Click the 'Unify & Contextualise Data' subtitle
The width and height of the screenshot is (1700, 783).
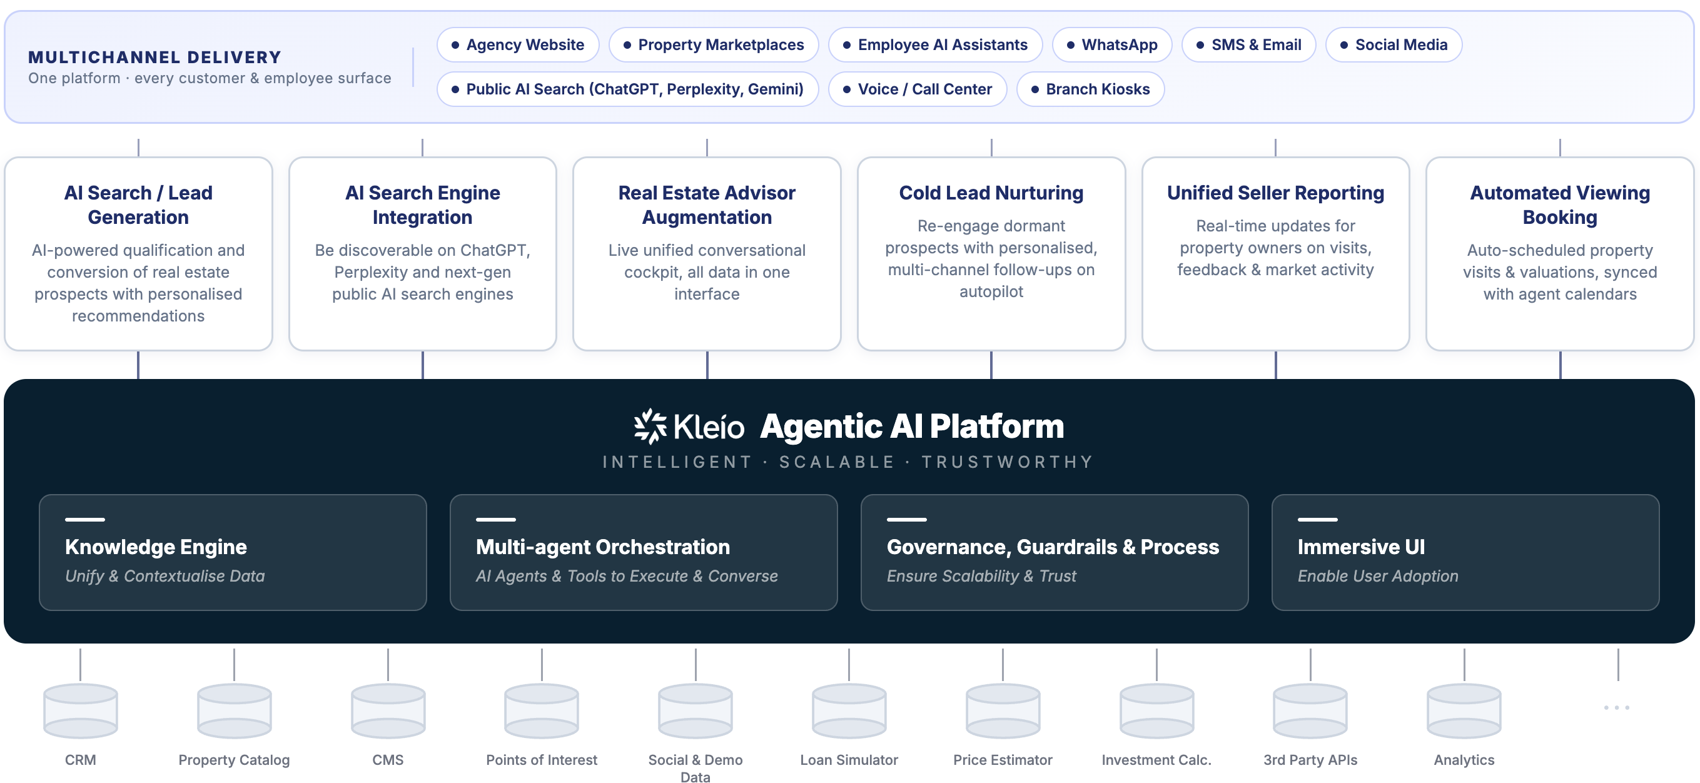165,576
